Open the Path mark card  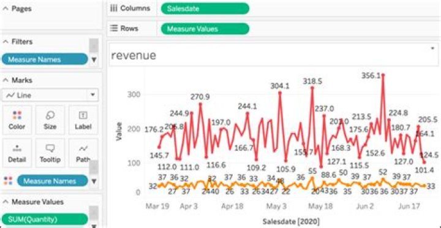[x=83, y=153]
